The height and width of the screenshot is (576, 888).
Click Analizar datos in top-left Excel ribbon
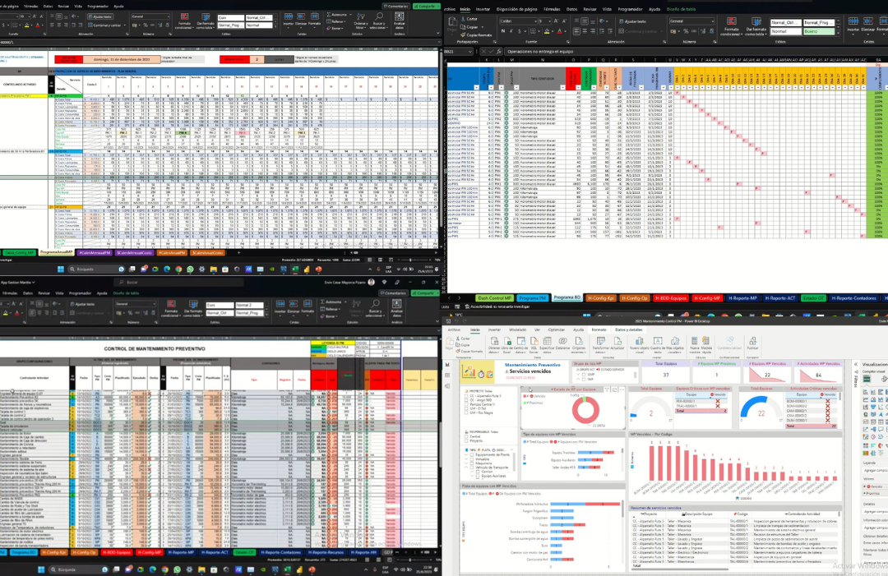400,21
